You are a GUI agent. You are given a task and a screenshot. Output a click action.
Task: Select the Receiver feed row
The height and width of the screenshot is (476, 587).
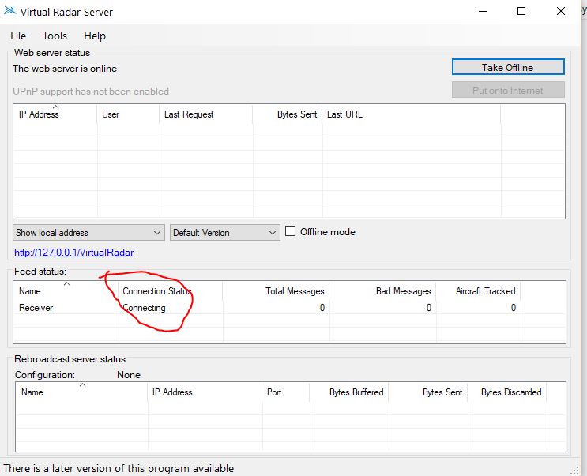[289, 308]
